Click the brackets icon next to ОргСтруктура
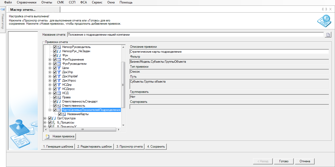The width and height of the screenshot is (335, 167). pos(54,118)
